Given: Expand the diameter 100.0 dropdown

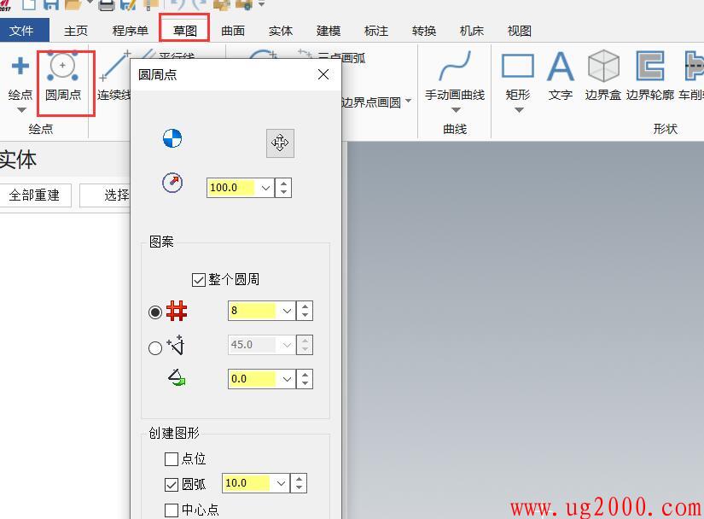Looking at the screenshot, I should 265,188.
